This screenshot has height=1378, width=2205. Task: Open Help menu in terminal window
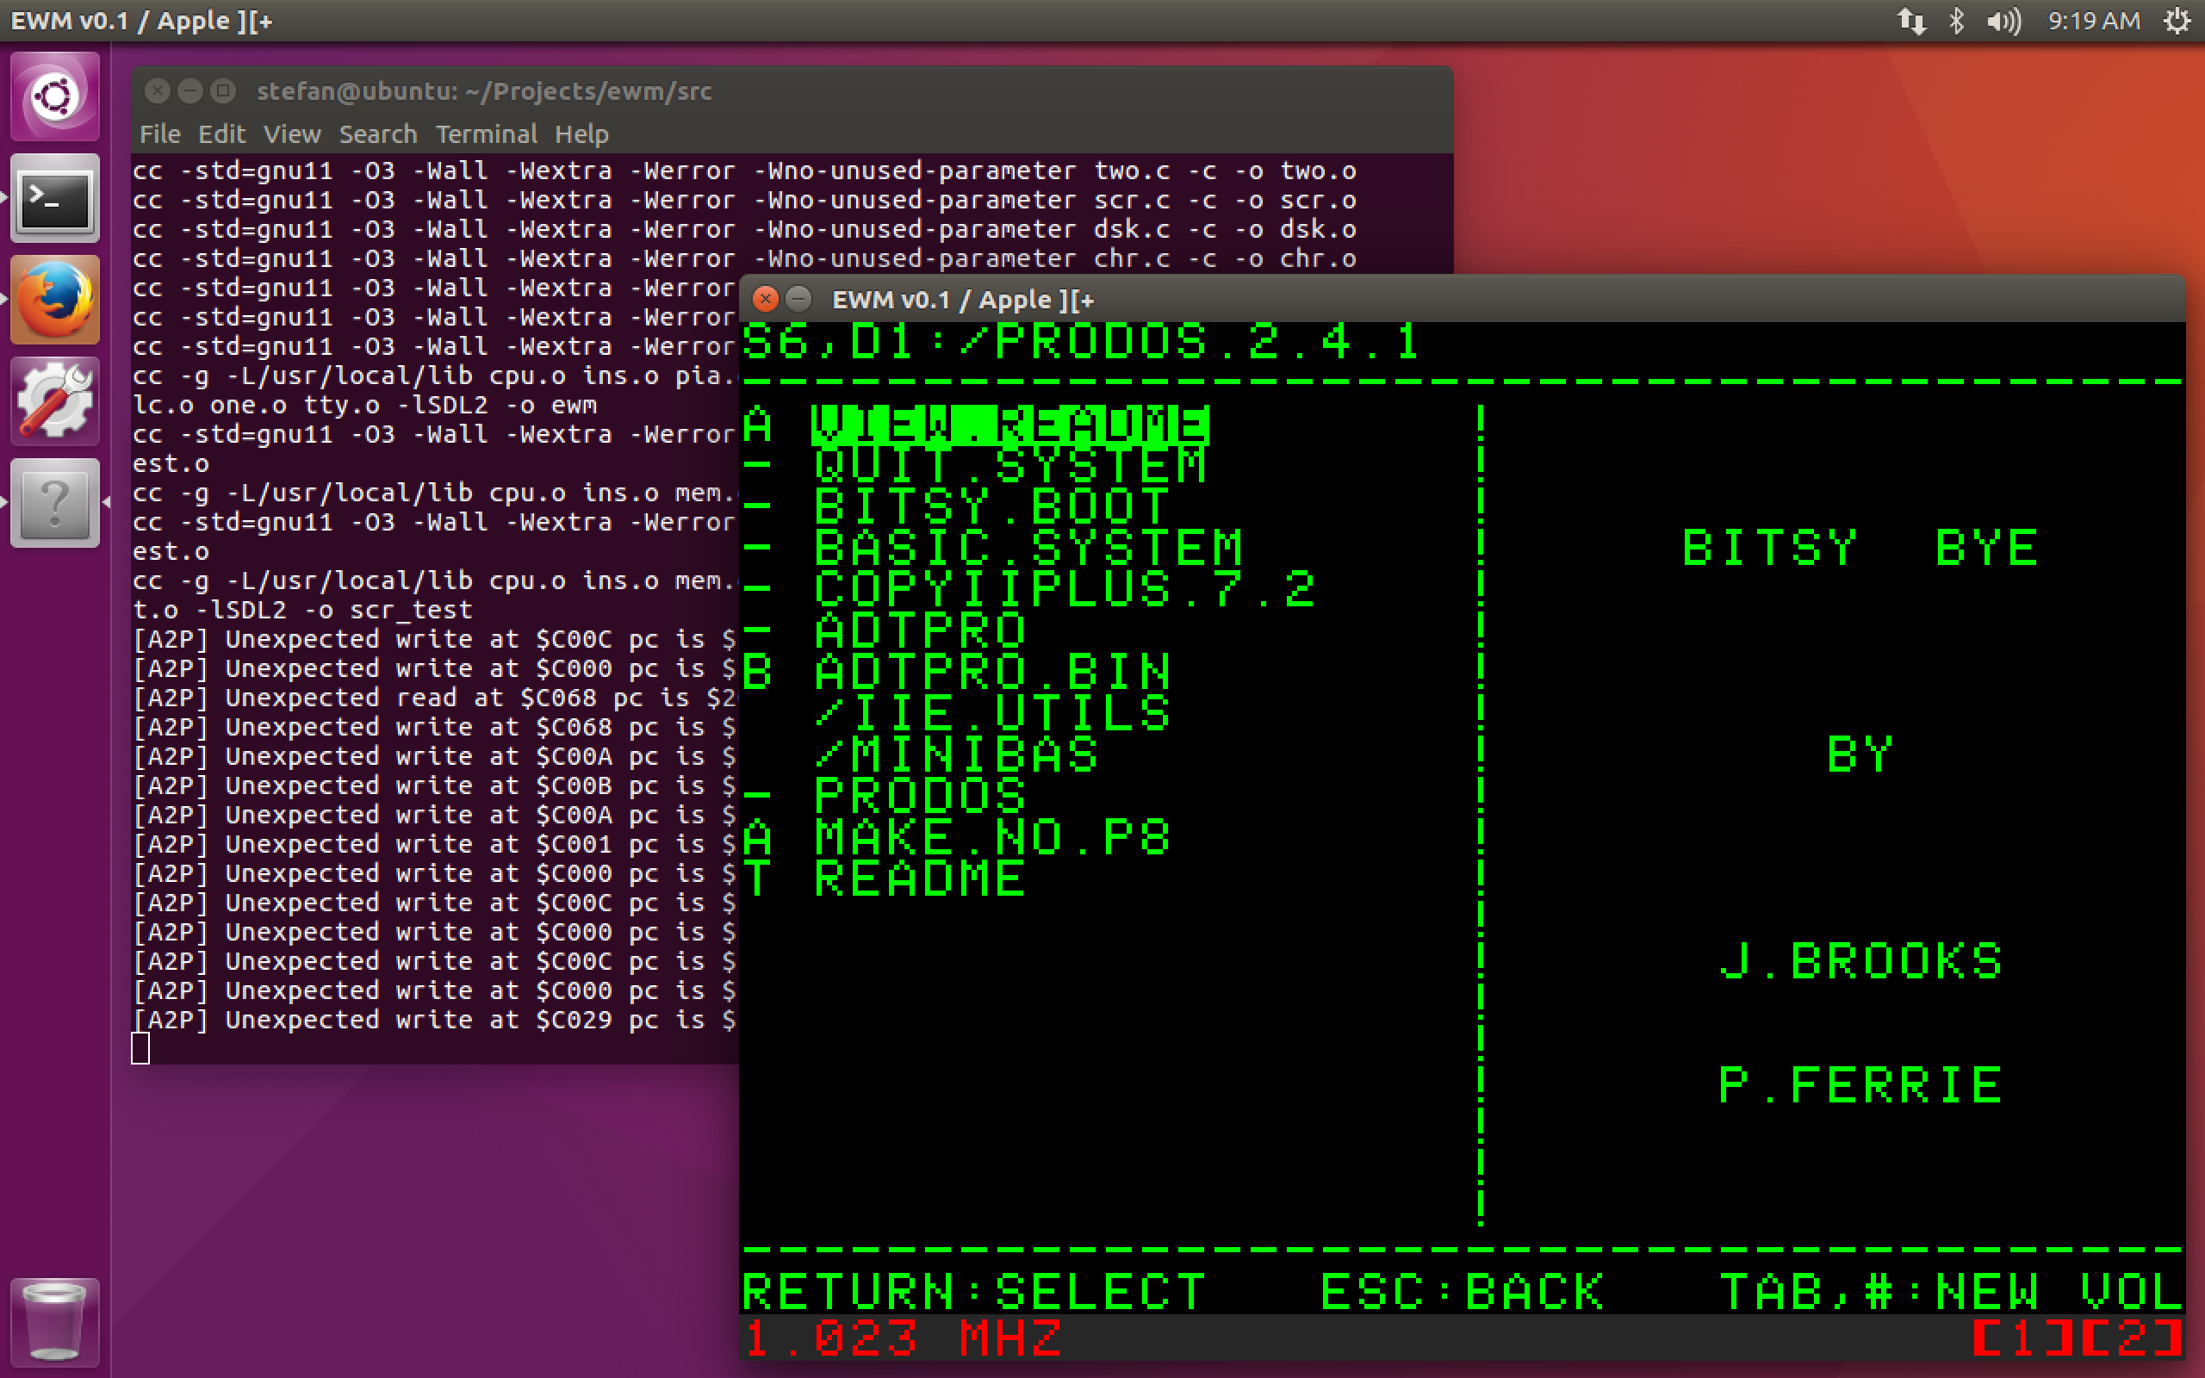581,134
